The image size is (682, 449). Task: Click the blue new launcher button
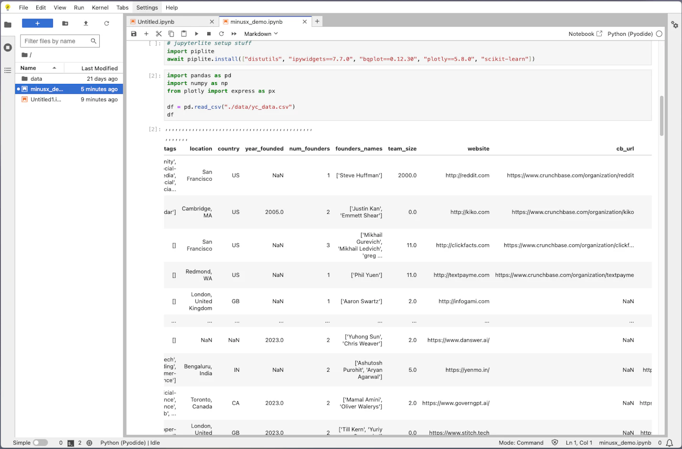pos(37,23)
